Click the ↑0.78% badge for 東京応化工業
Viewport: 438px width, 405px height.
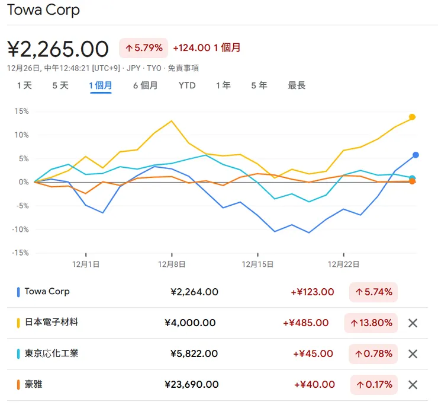tap(373, 354)
